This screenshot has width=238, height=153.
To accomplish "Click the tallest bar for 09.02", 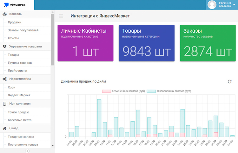I will tap(99, 118).
